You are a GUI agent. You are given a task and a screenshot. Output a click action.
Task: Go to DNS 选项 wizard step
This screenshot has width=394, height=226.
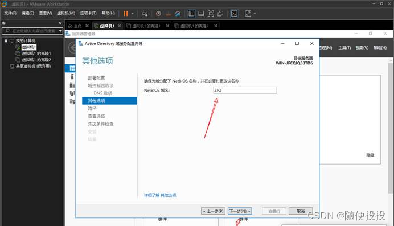pos(103,93)
